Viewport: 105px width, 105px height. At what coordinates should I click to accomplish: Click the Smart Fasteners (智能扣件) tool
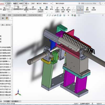point(26,9)
